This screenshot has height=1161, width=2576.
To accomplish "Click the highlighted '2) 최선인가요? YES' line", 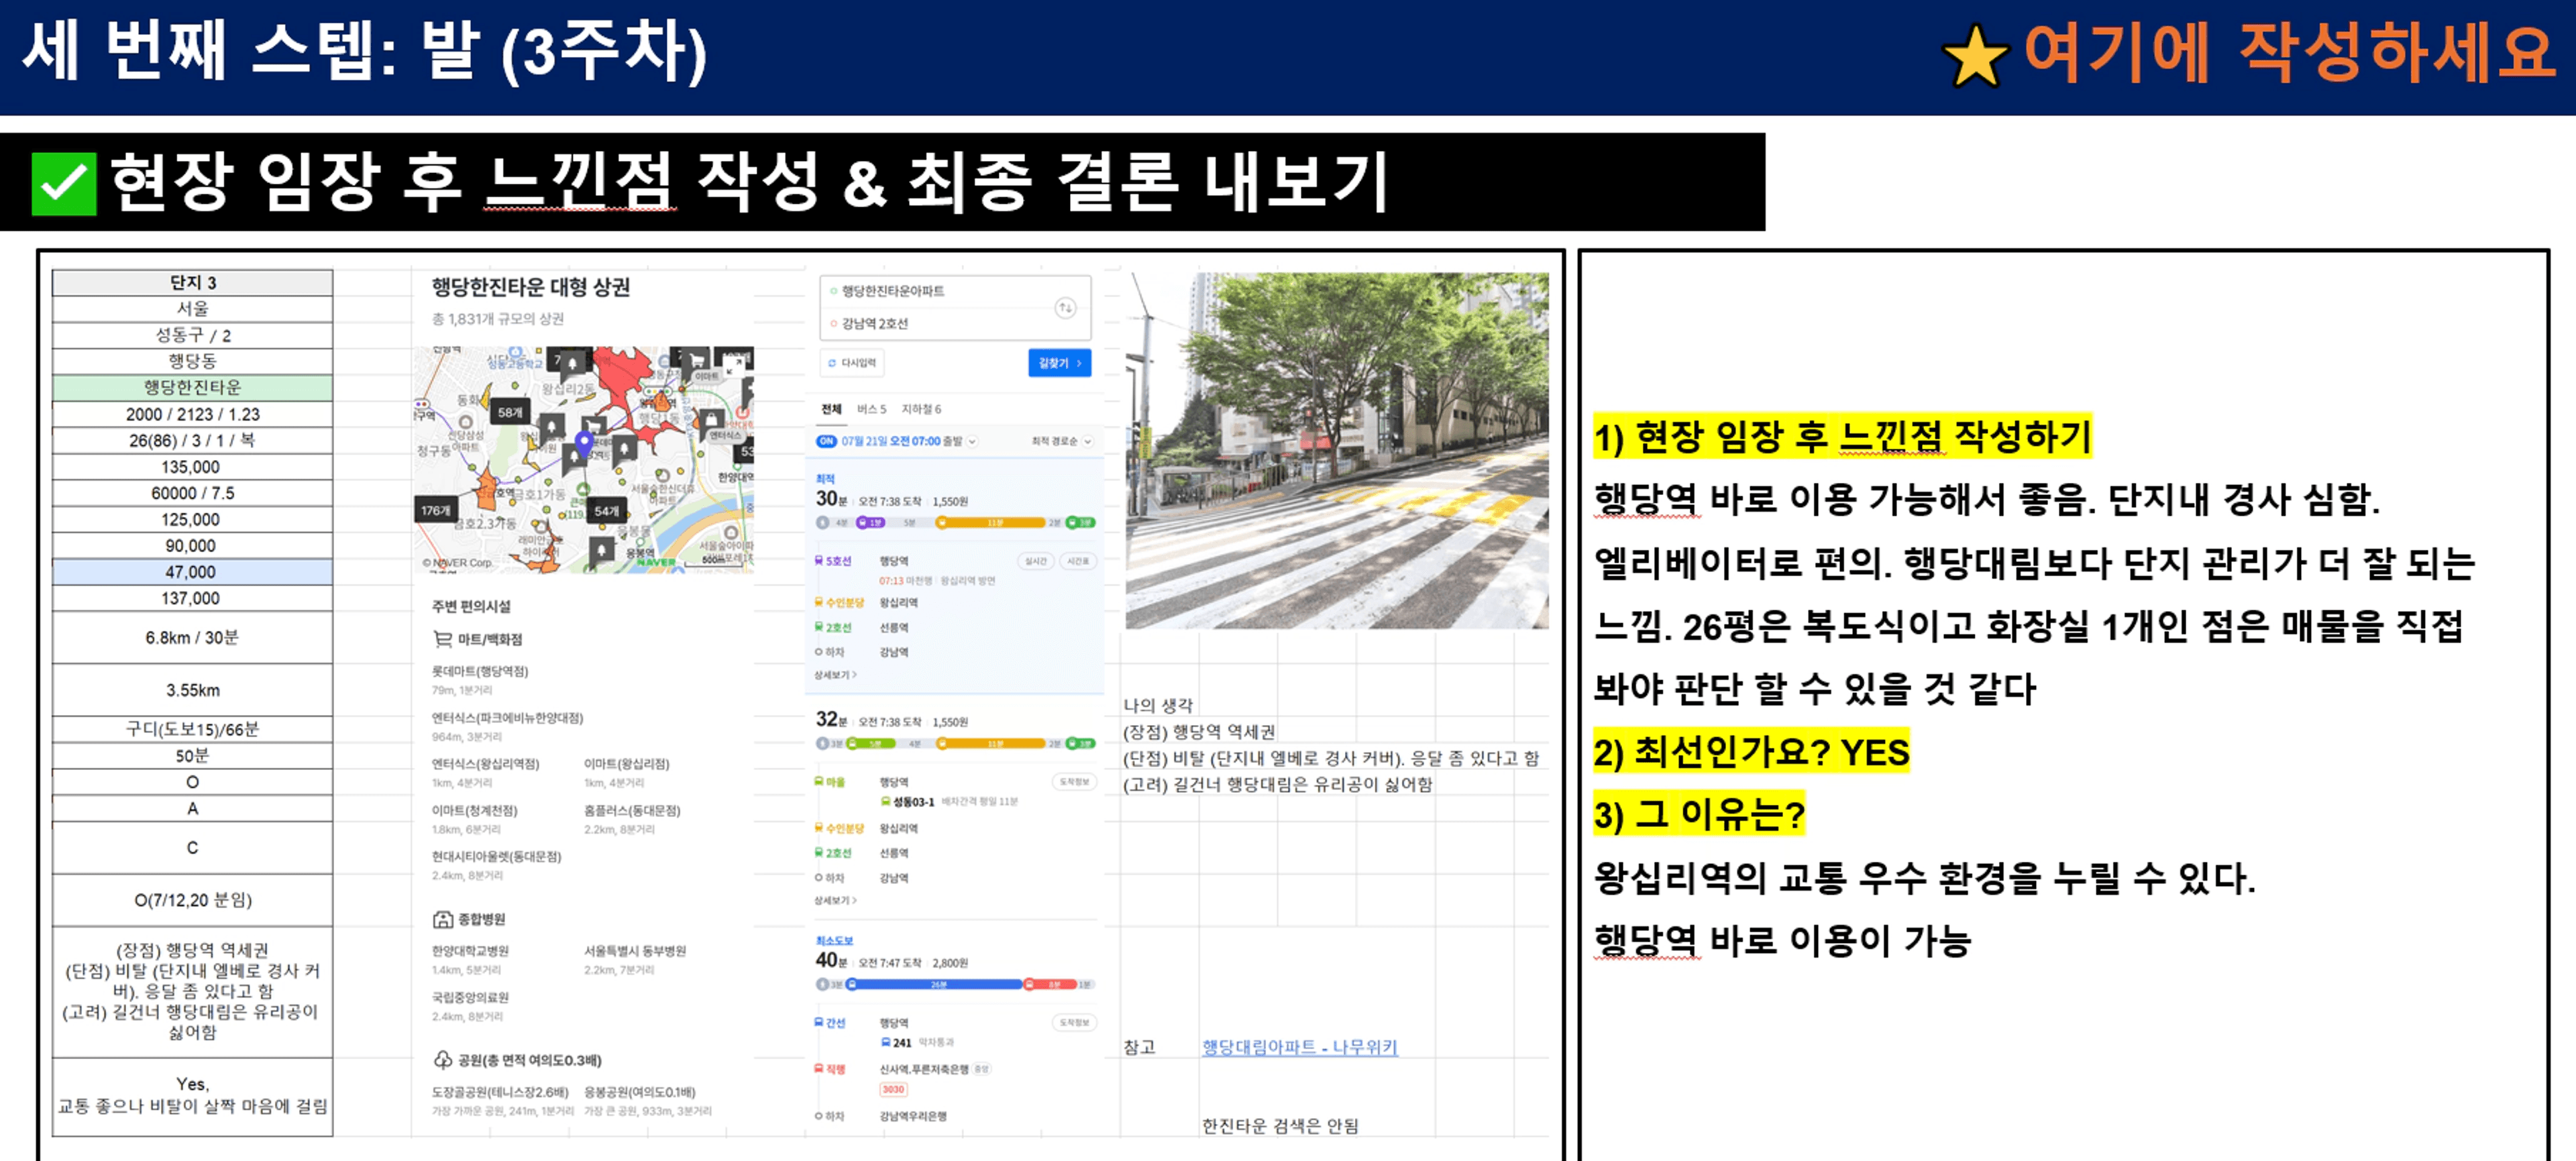I will pyautogui.click(x=1751, y=752).
